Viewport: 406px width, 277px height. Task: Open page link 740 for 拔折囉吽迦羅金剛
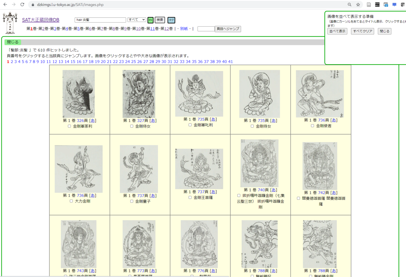[261, 190]
